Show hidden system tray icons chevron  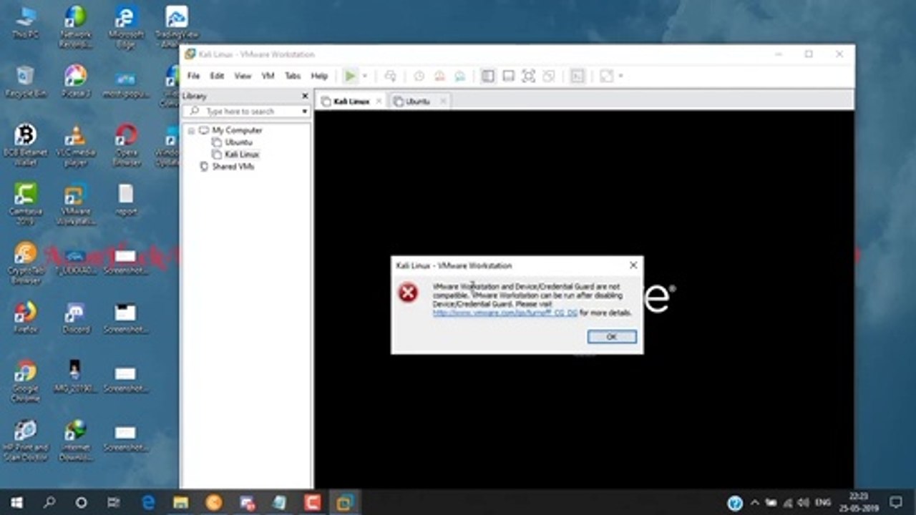[754, 502]
